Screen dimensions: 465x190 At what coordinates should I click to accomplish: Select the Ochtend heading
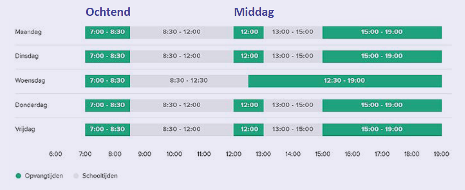click(x=108, y=12)
